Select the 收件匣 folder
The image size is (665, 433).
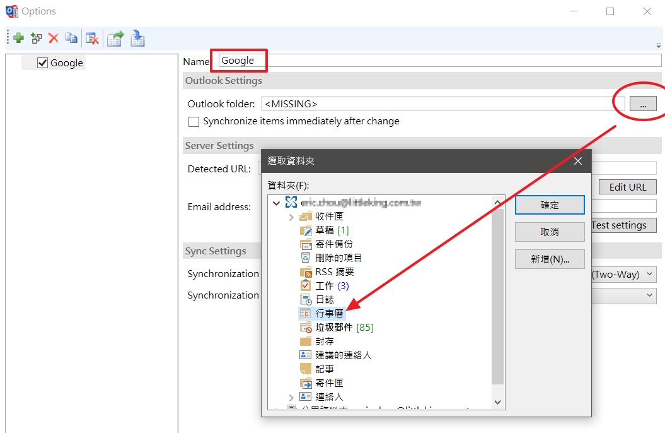[329, 216]
